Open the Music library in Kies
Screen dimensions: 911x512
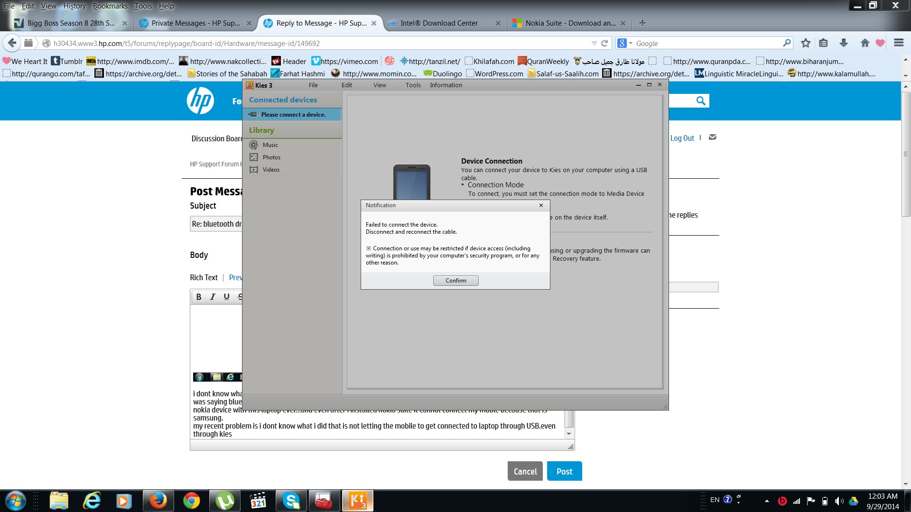(270, 145)
